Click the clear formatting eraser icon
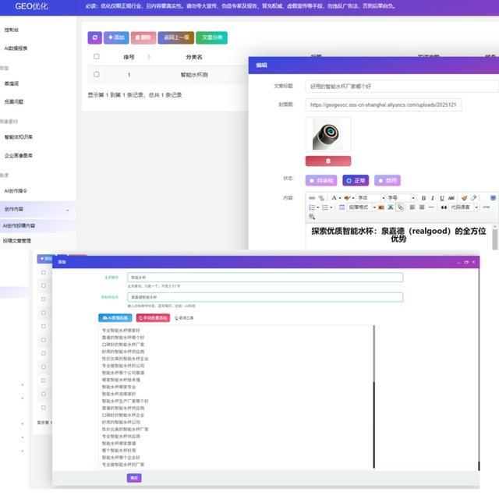Image resolution: width=499 pixels, height=499 pixels. click(474, 198)
